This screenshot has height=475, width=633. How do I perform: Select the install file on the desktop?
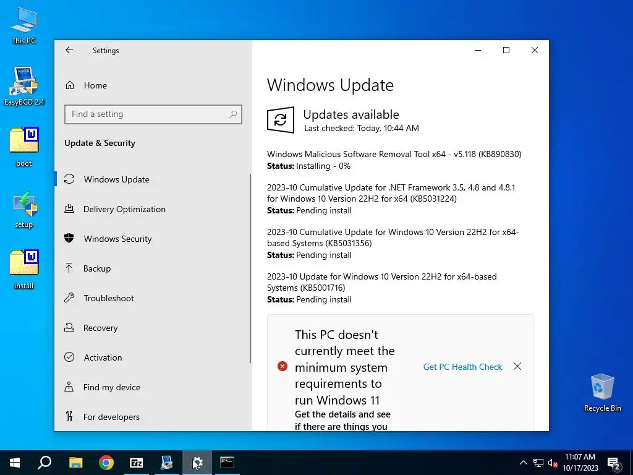24,270
